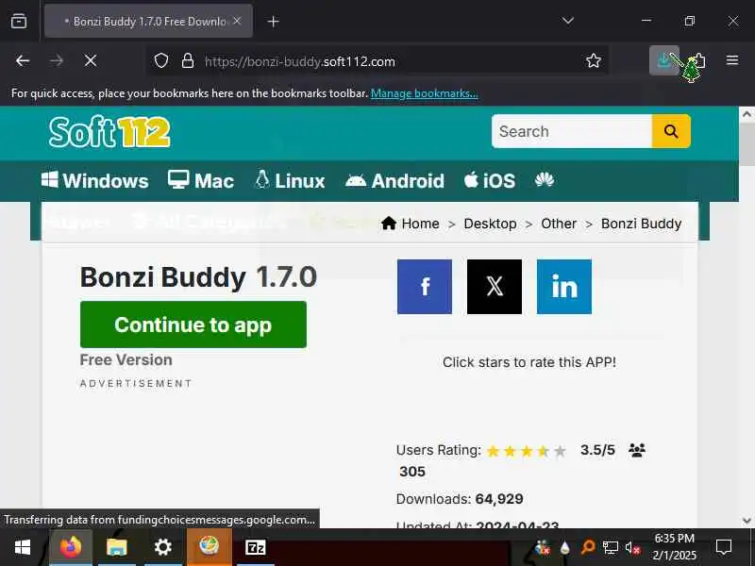Submit search with the yellow magnifier button
The height and width of the screenshot is (566, 755).
671,131
